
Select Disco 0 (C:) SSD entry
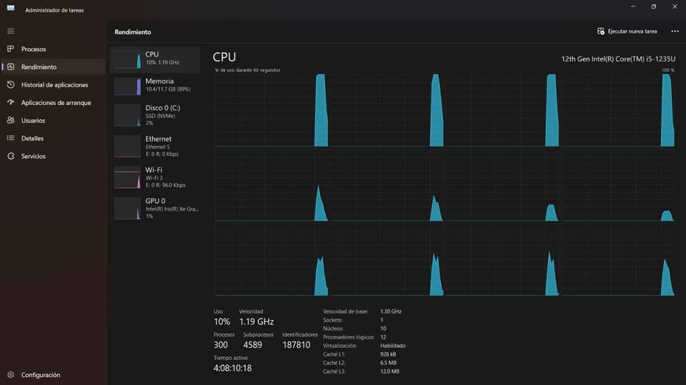[x=155, y=116]
